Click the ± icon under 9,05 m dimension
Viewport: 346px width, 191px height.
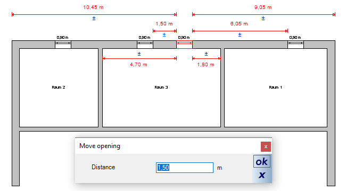263,18
